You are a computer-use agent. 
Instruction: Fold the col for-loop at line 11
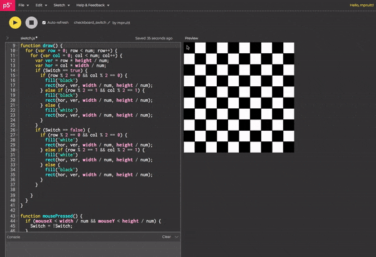[17, 56]
